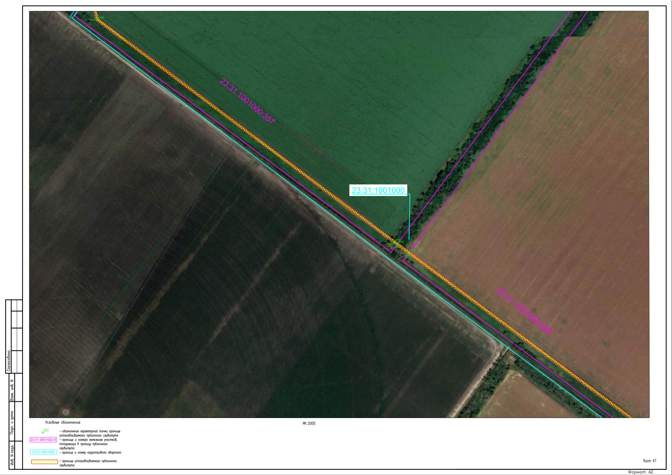Click the Условные обозначения legend heading
This screenshot has height=475, width=672.
(63, 423)
